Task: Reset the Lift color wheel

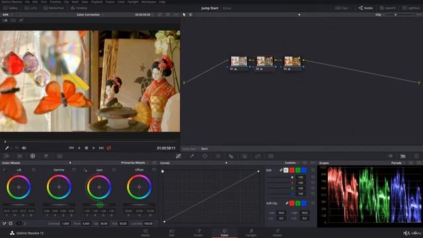Action: [x=34, y=170]
